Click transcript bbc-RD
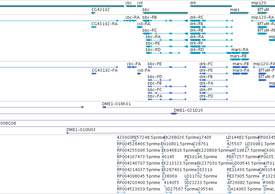275x194 pixels. (x=163, y=53)
